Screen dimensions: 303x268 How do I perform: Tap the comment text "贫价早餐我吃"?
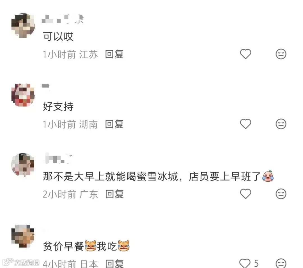tap(86, 246)
